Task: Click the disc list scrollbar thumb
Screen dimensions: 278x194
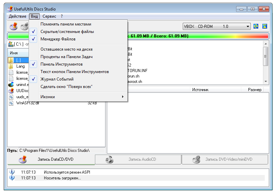Action: [x=266, y=56]
